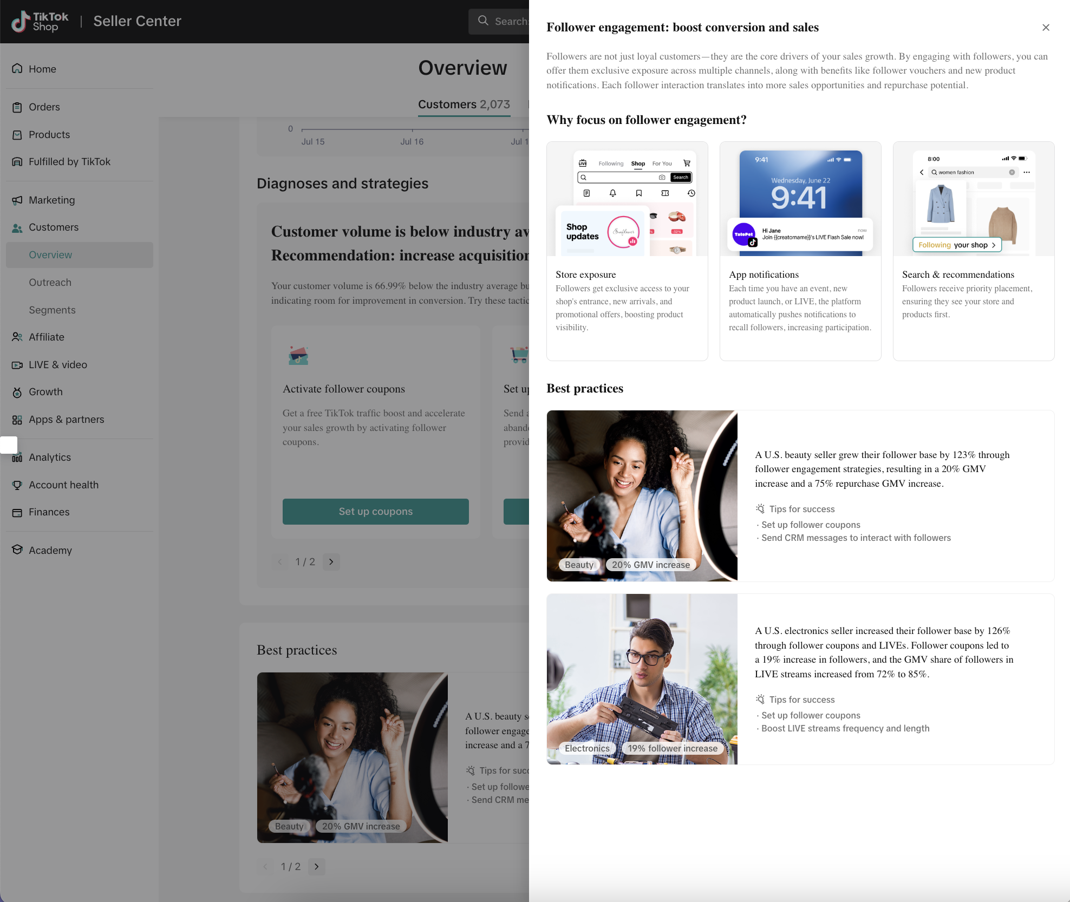Click the electronics seller photo thumbnail
This screenshot has width=1070, height=902.
(x=642, y=679)
